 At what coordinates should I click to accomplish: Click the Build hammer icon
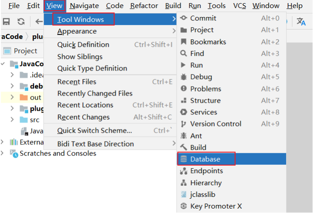point(183,147)
